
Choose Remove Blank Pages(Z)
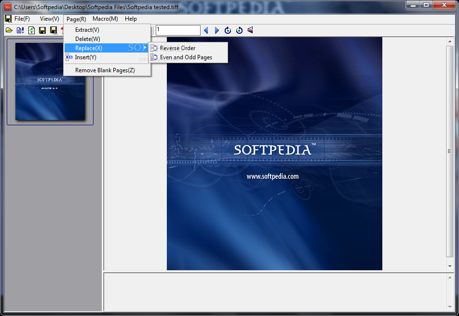click(107, 70)
